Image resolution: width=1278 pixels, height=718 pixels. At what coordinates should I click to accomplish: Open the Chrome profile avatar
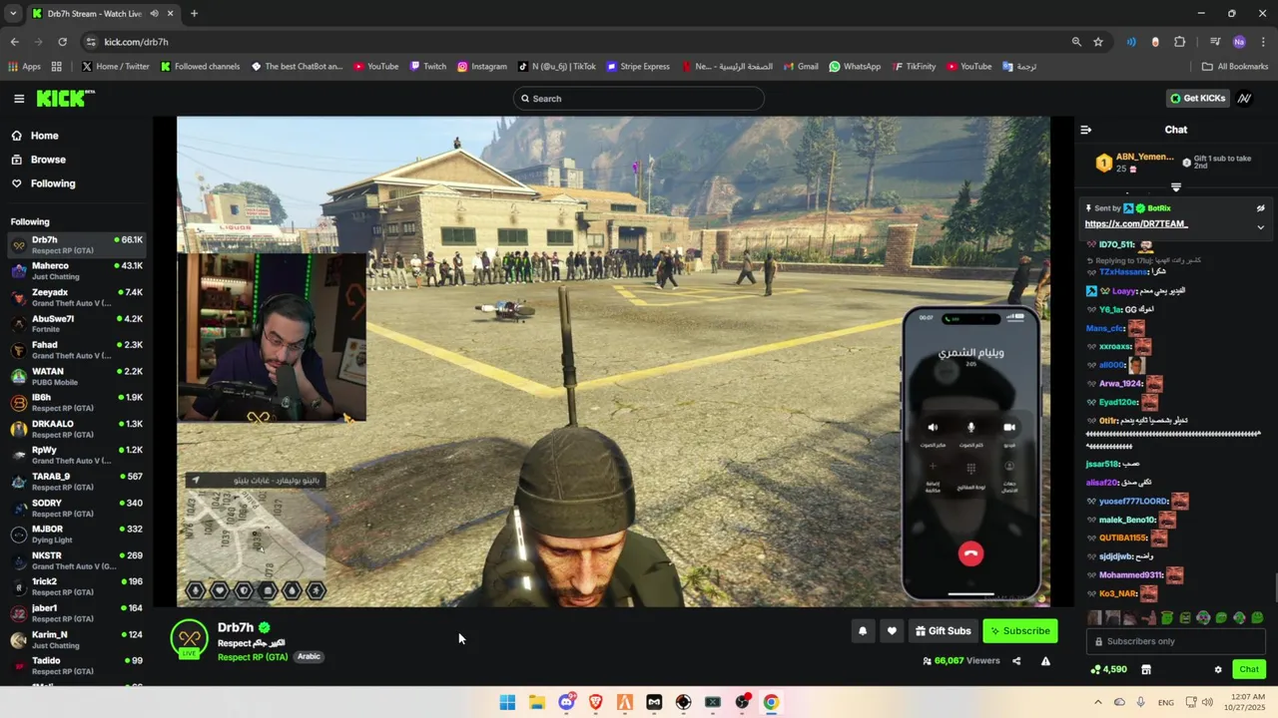(x=1239, y=42)
